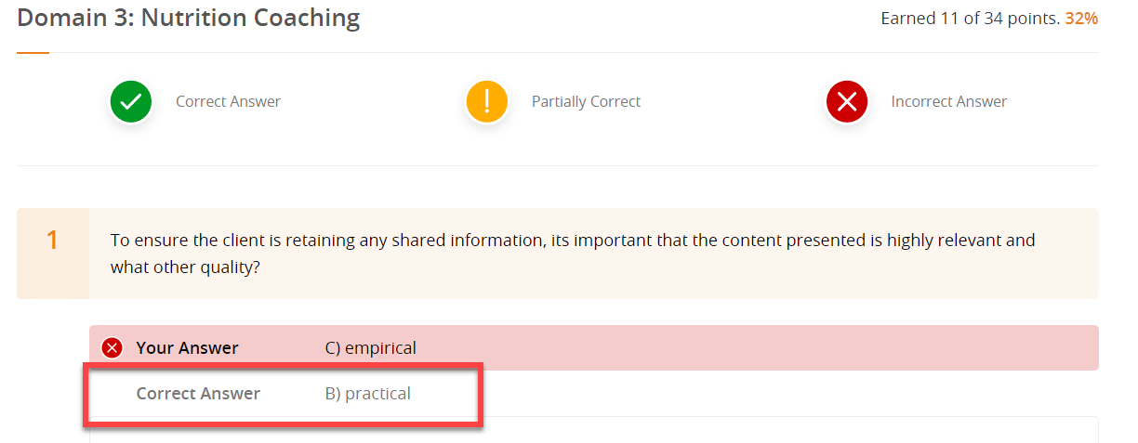This screenshot has height=443, width=1138.
Task: Select the B) practical correct answer text
Action: point(367,394)
